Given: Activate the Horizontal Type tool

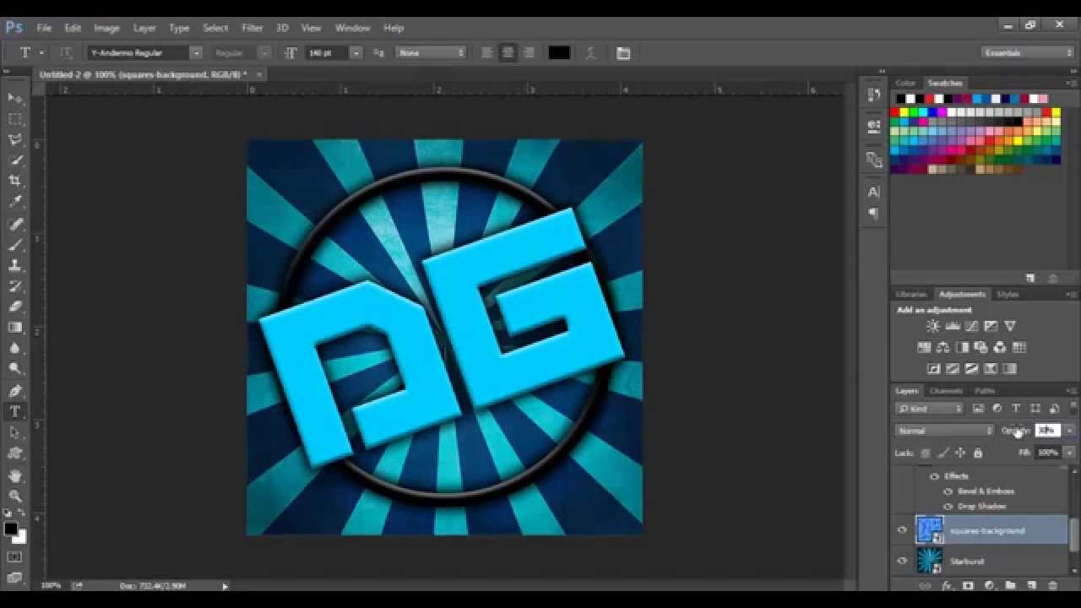Looking at the screenshot, I should 15,411.
